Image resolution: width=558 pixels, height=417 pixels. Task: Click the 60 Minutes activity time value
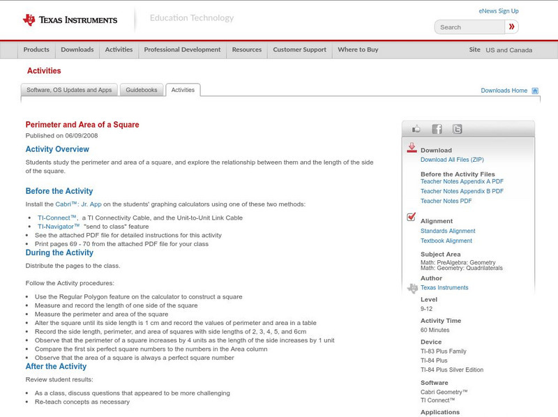pyautogui.click(x=435, y=331)
